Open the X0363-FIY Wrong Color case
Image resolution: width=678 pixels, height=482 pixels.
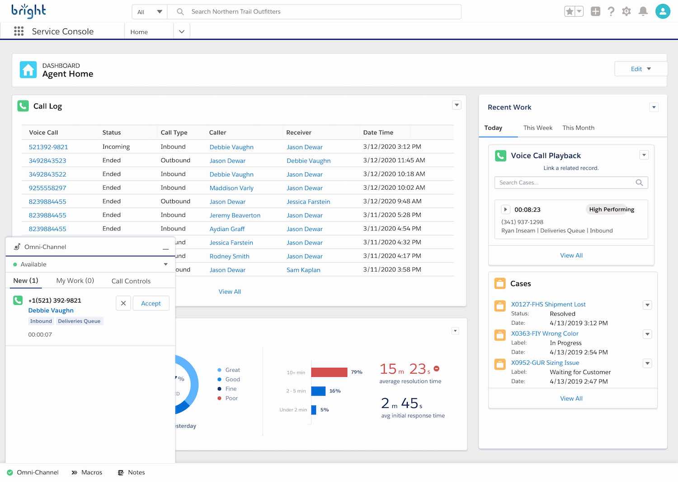coord(545,333)
